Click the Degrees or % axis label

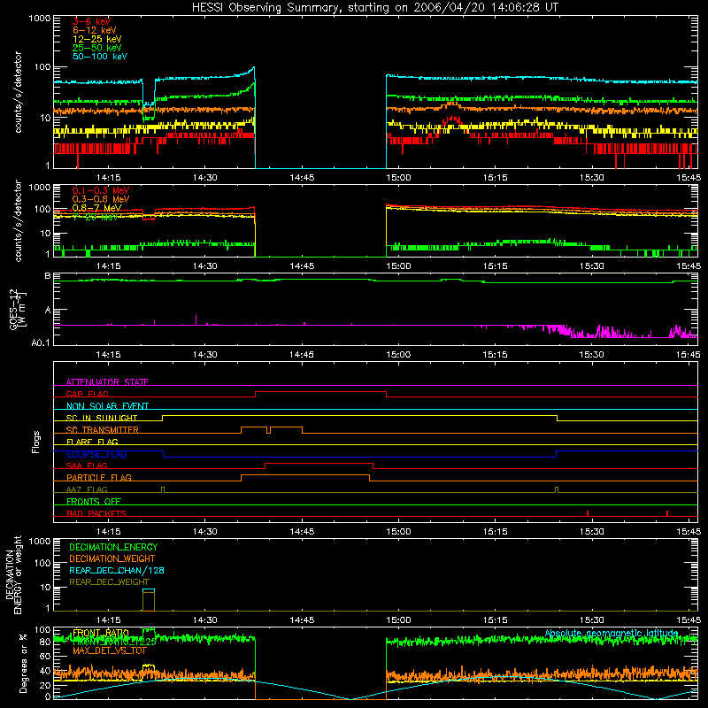point(23,663)
